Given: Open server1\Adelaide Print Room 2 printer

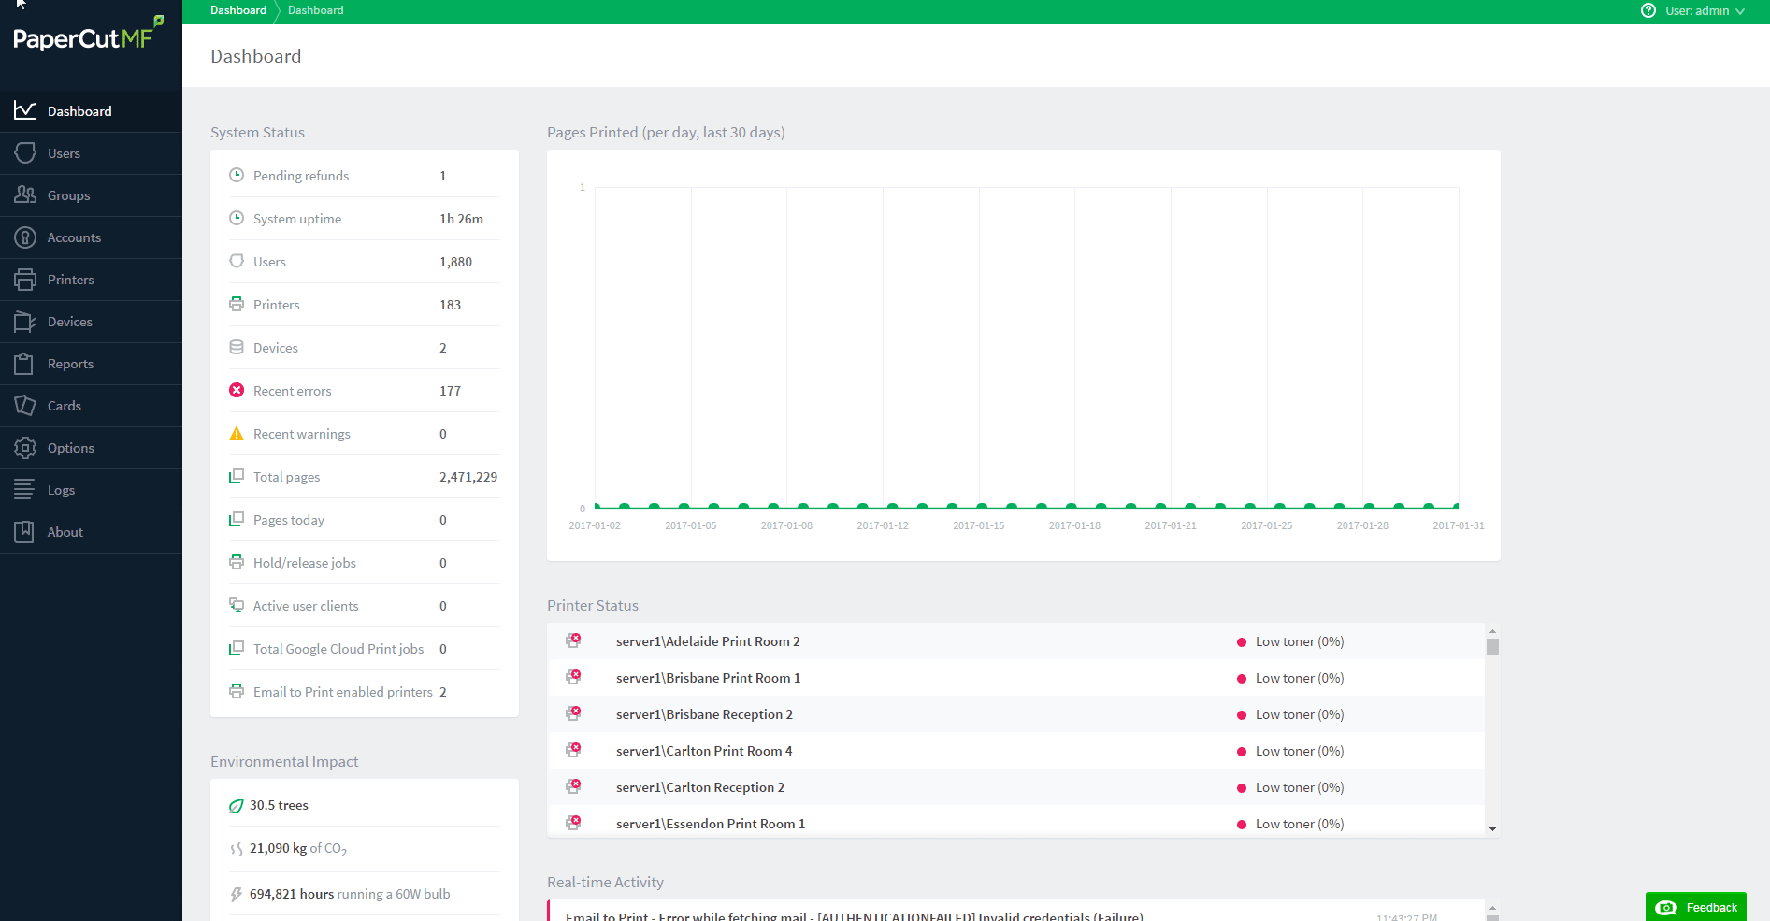Looking at the screenshot, I should pos(708,641).
